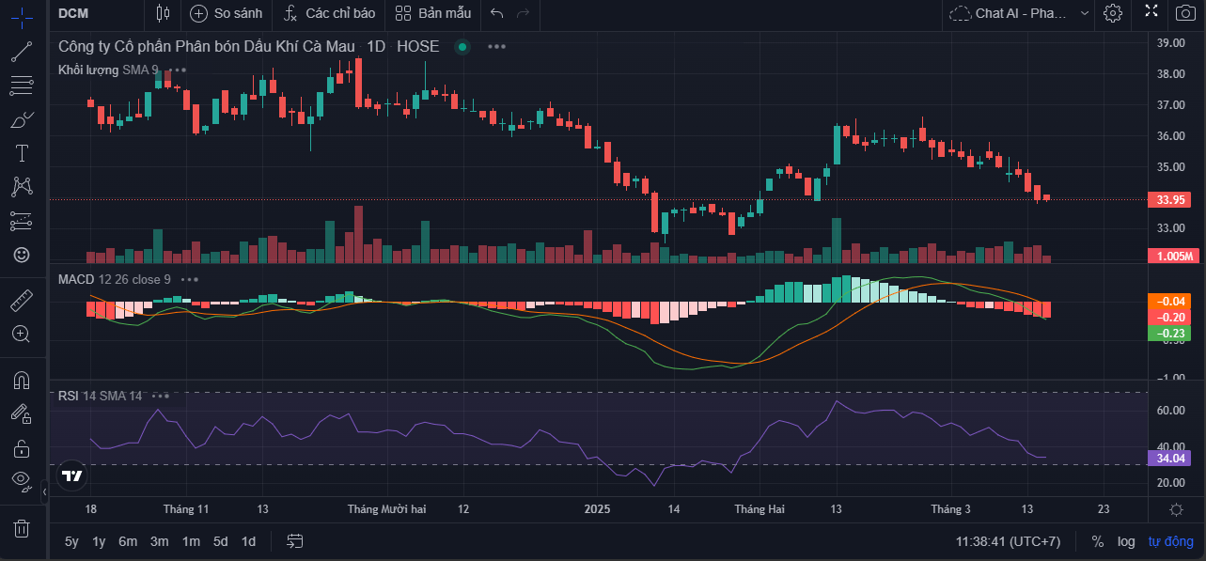Hide all drawings with eye icon

pos(21,481)
